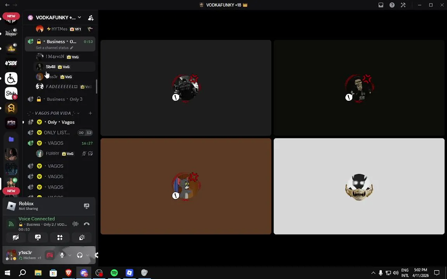Open the Voice Connected status text

coord(36,219)
